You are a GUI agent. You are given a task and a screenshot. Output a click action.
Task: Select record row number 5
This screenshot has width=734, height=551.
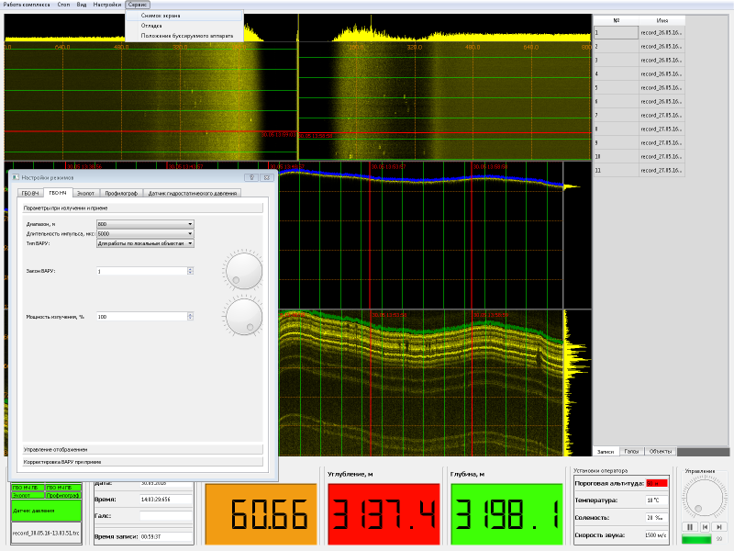(639, 87)
